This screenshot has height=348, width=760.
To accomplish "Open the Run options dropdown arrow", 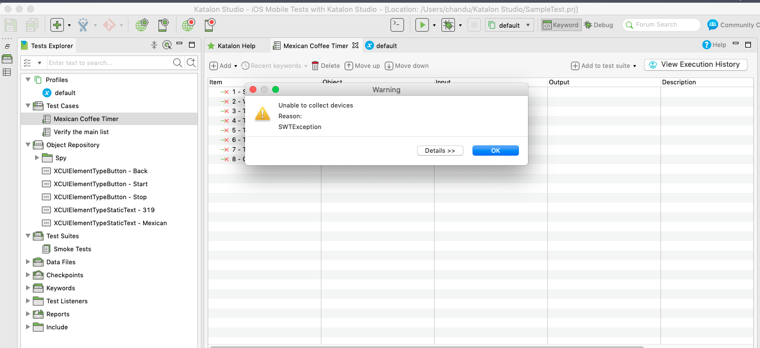I will [434, 25].
